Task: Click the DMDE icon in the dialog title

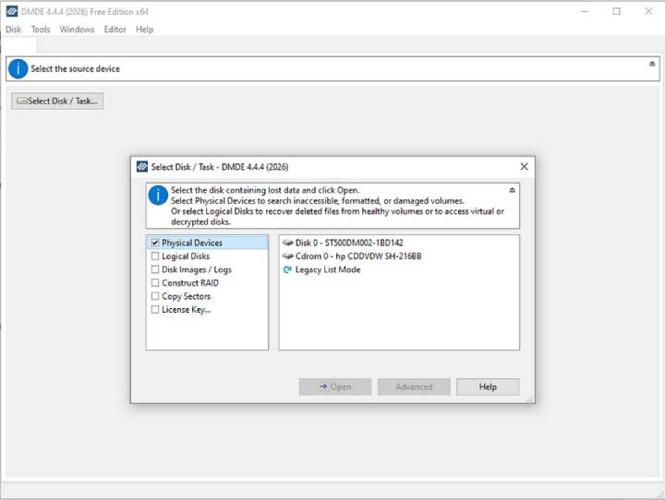Action: 142,167
